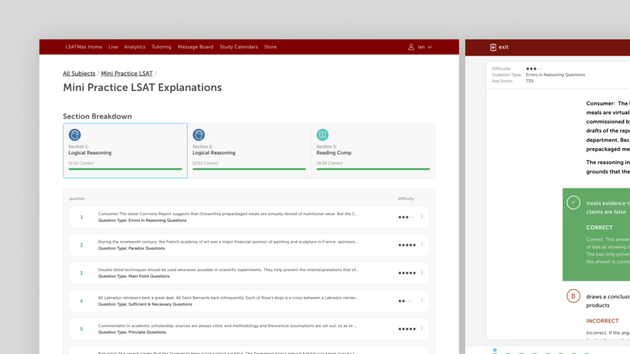Screen dimensions: 630x354
Task: Click the Section 3 14/14 progress bar
Action: 373,169
